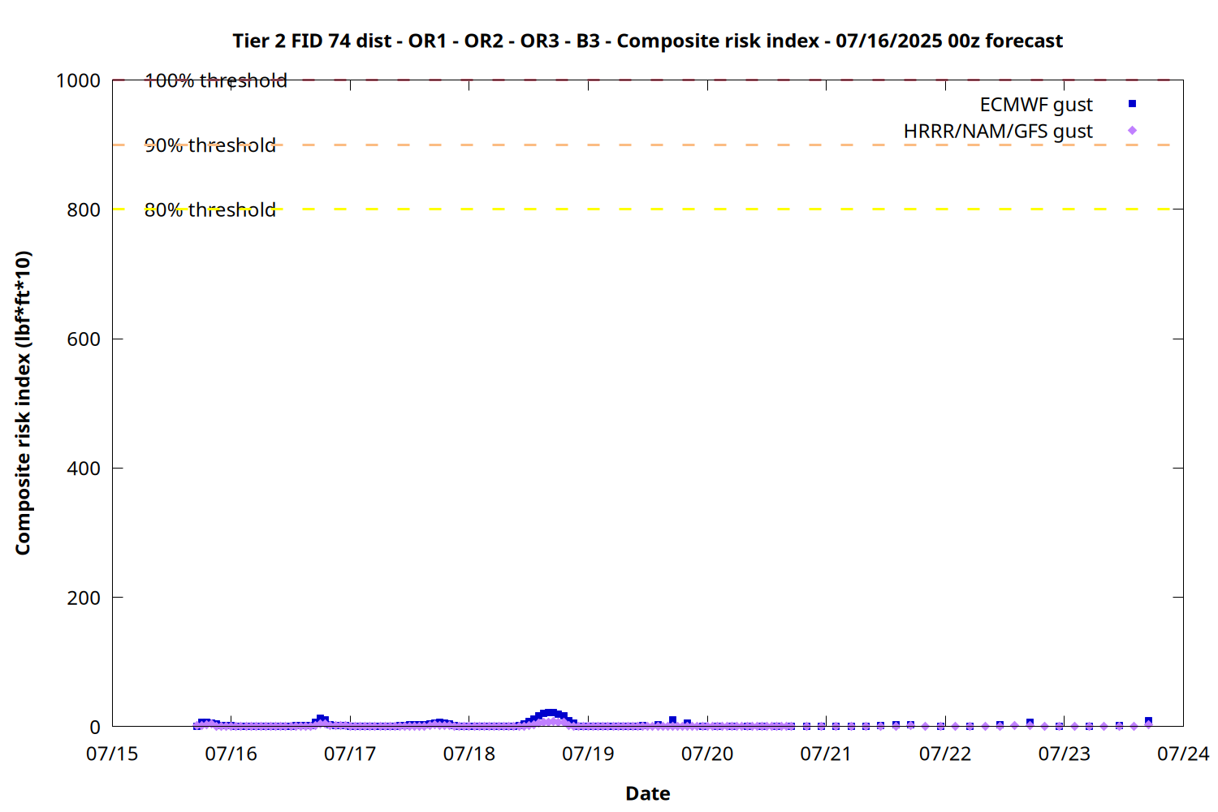Click the 07/19 date tick label
This screenshot has width=1218, height=812.
588,754
